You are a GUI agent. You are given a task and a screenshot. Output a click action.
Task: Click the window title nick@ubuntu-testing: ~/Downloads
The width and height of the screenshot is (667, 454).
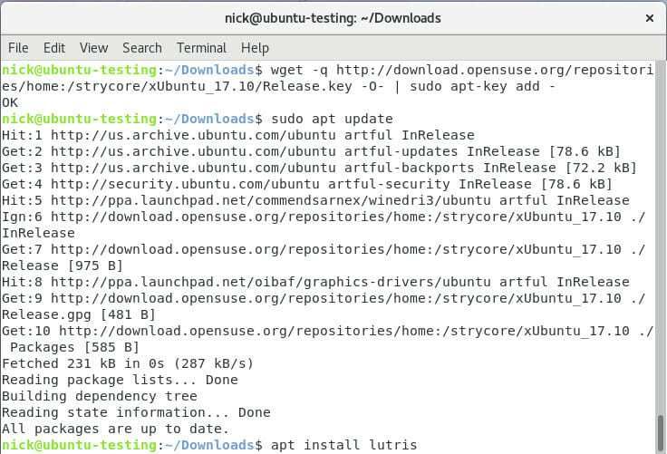(333, 18)
